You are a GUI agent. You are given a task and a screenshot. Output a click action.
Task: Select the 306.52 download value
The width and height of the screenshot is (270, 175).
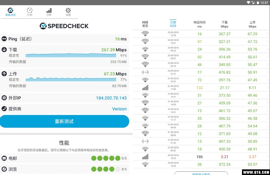point(225,118)
